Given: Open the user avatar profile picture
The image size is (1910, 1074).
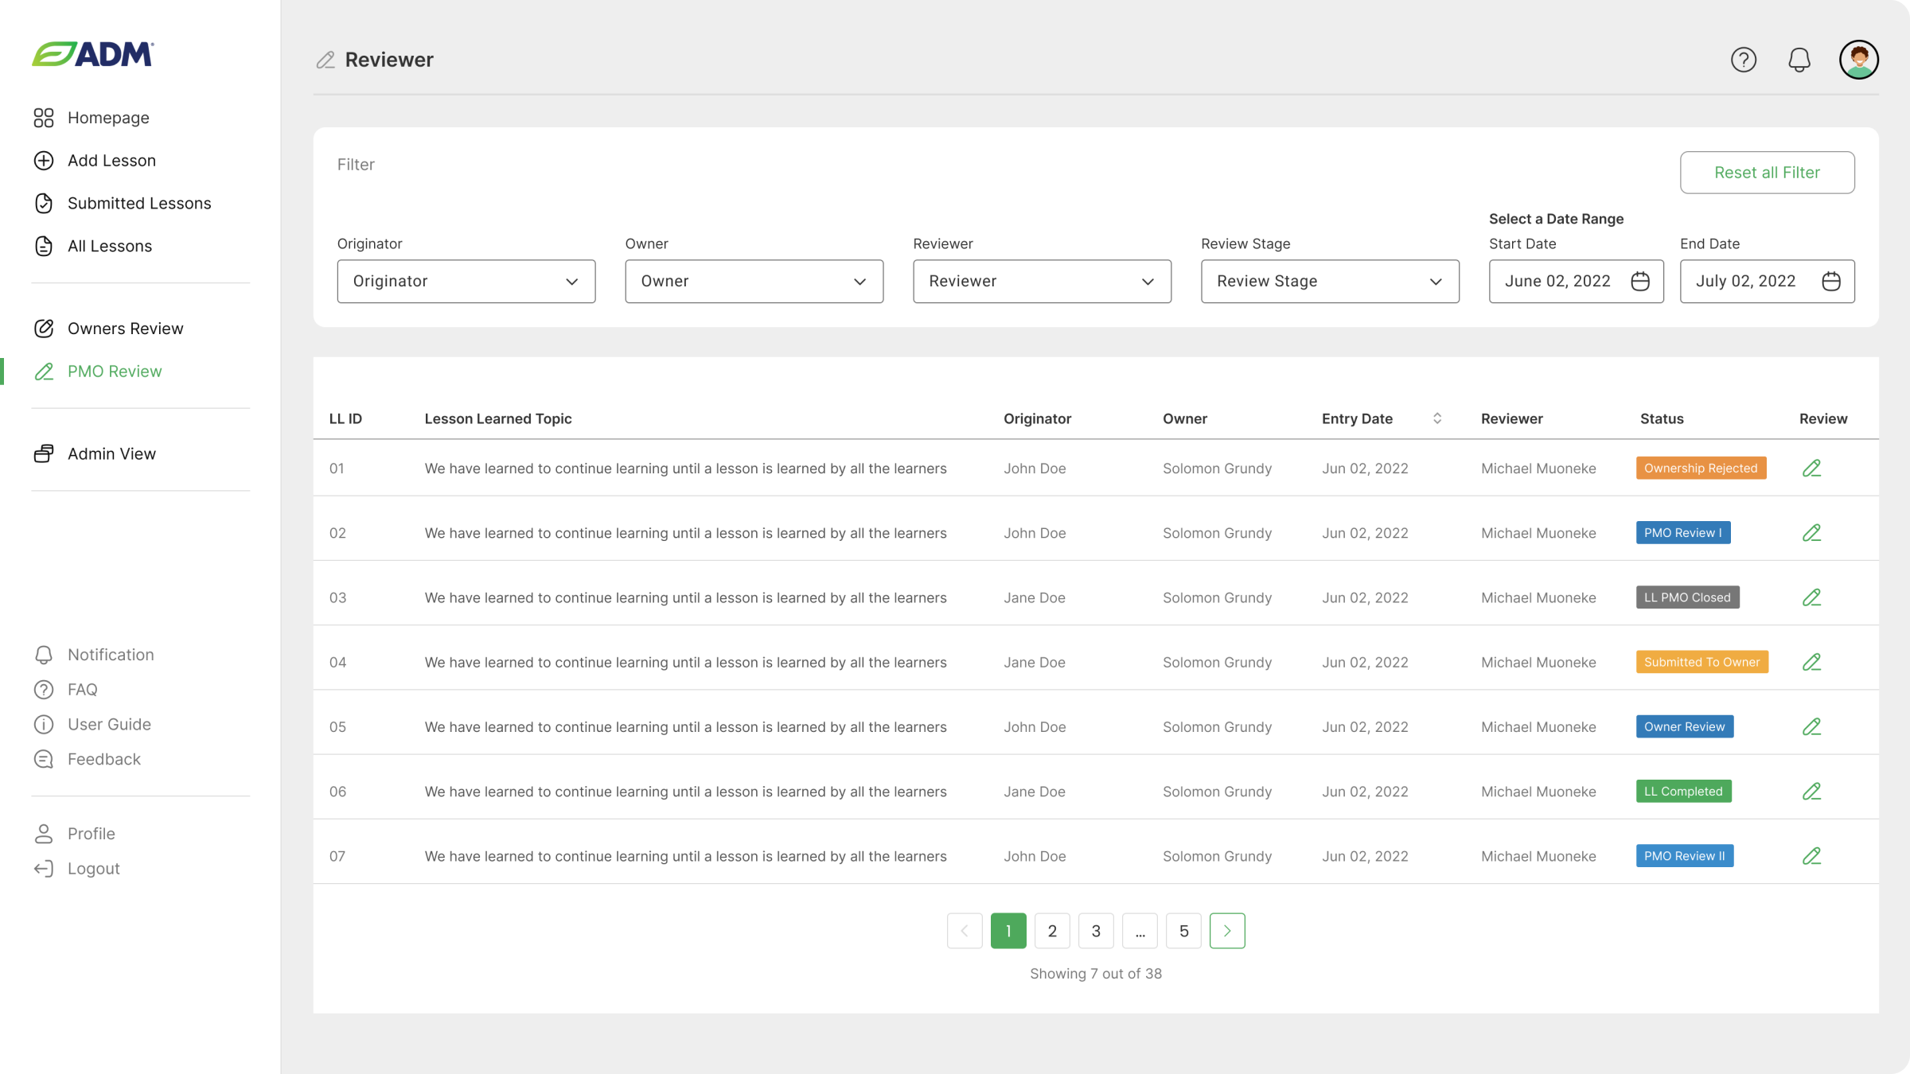Looking at the screenshot, I should (1858, 60).
